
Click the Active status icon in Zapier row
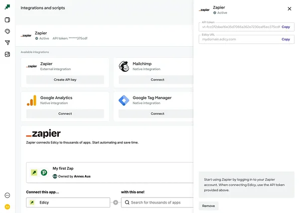pyautogui.click(x=36, y=38)
